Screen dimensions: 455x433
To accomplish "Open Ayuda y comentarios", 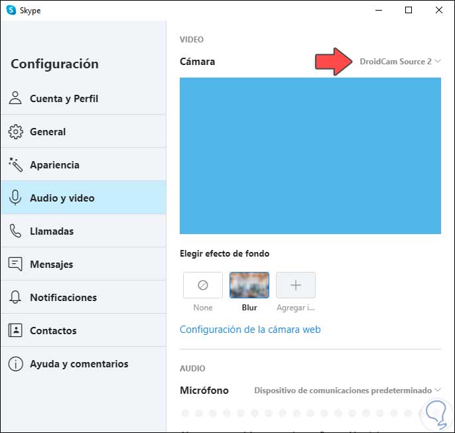I will pyautogui.click(x=84, y=363).
